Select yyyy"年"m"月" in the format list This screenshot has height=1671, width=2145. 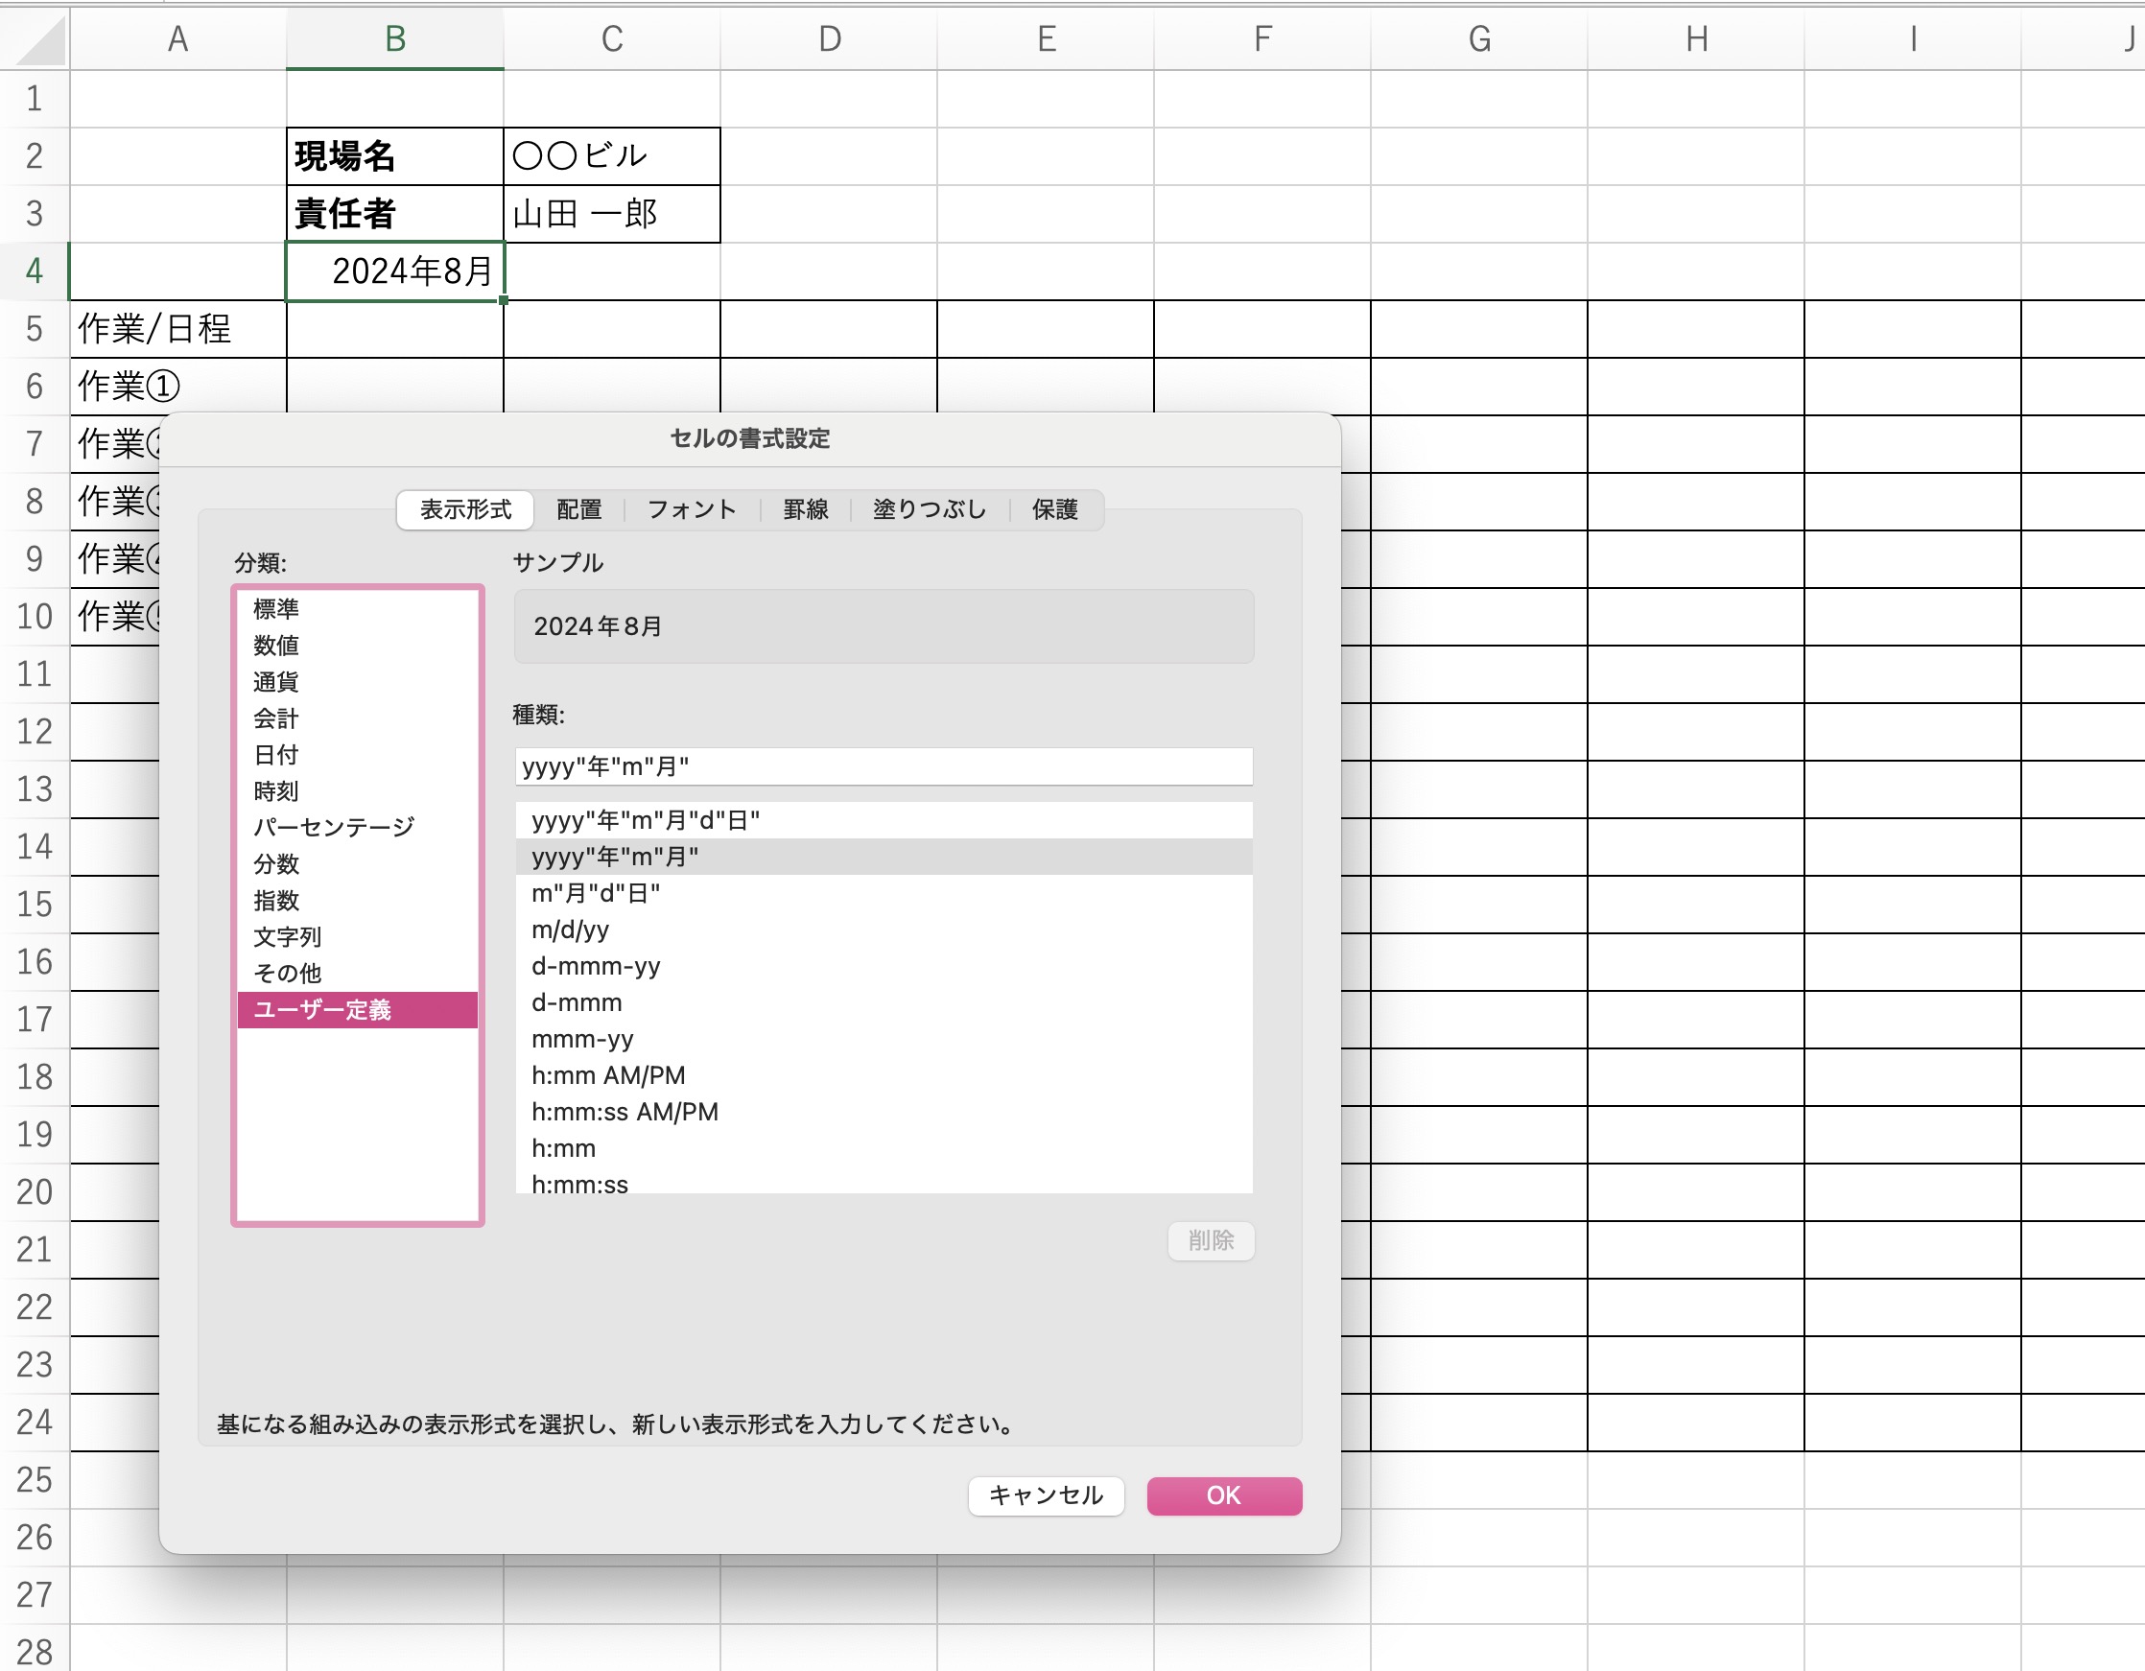(x=884, y=857)
